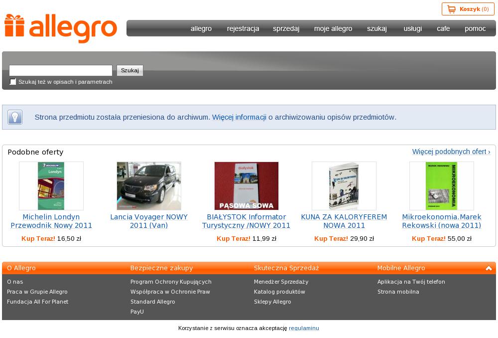Open Sklepy Allegro link
This screenshot has width=498, height=338.
click(272, 302)
